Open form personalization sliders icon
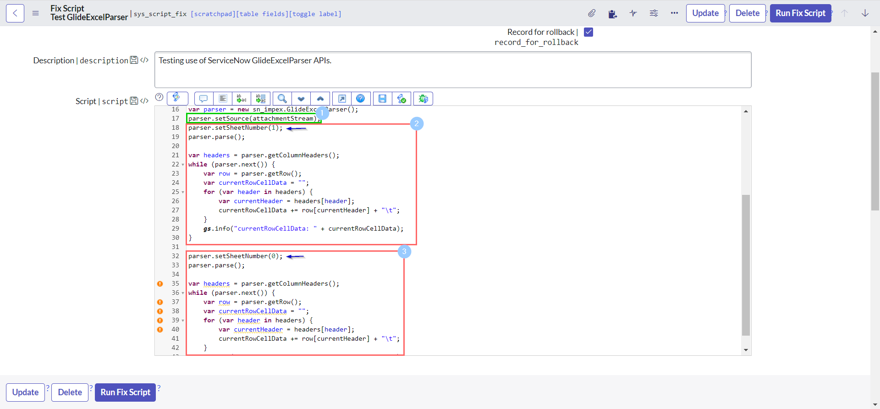Viewport: 880px width, 409px height. (x=654, y=13)
